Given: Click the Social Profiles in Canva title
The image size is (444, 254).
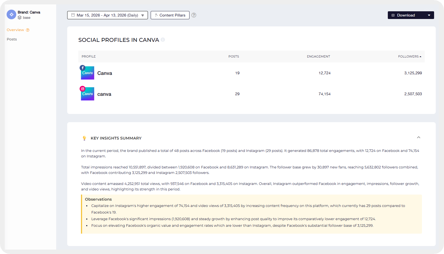Looking at the screenshot, I should (119, 40).
